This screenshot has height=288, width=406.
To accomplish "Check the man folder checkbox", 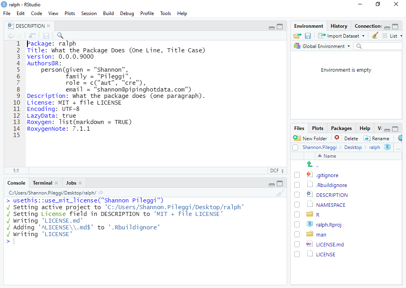I will (297, 235).
